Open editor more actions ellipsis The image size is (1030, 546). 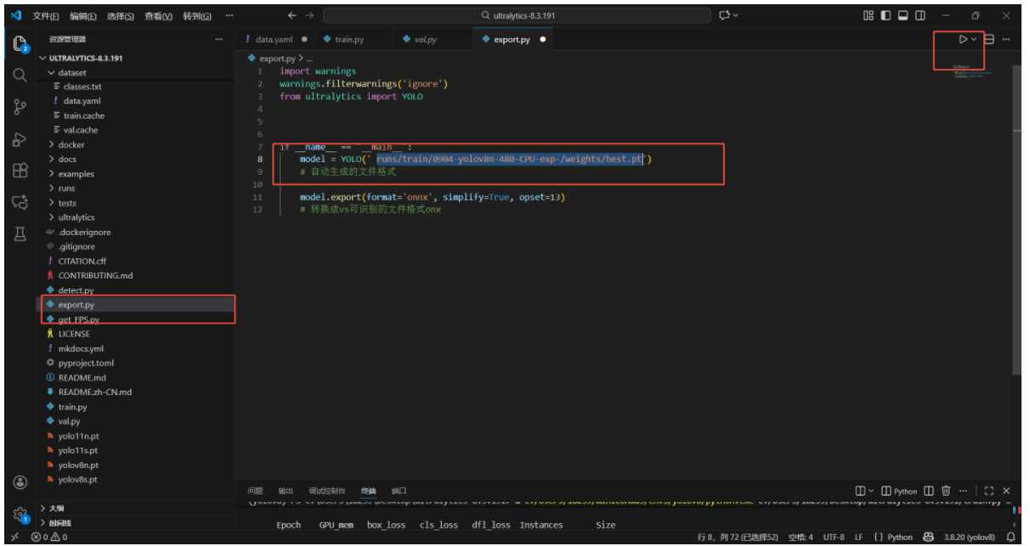[x=1007, y=39]
